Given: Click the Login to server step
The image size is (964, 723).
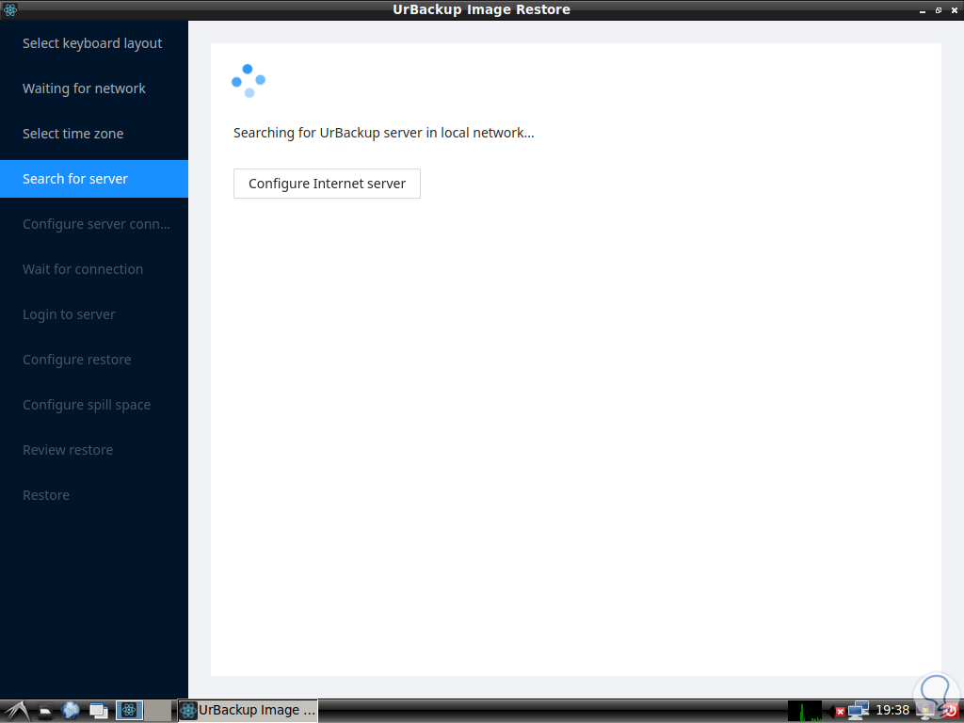Looking at the screenshot, I should [x=94, y=314].
